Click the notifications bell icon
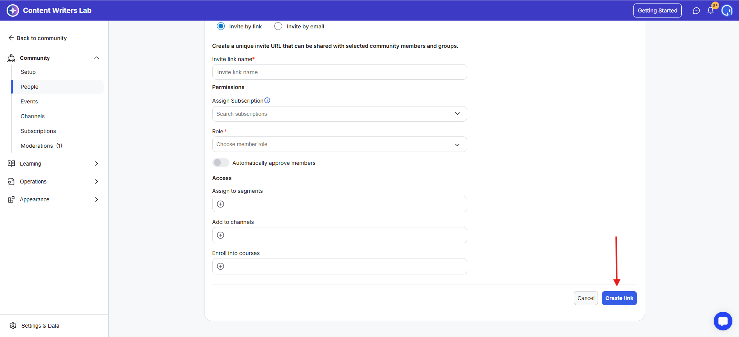Screen dimensions: 739x337 tap(711, 11)
